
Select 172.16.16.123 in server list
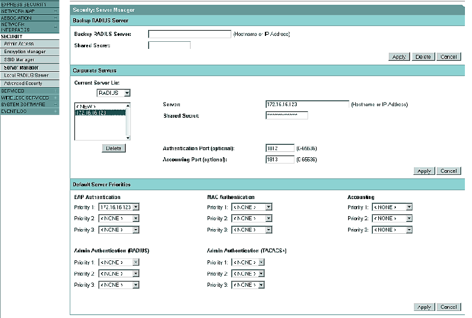pos(100,112)
